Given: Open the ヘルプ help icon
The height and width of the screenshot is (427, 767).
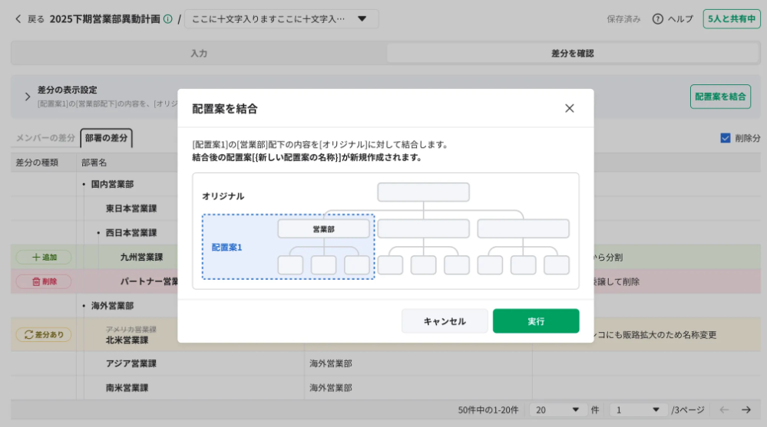Looking at the screenshot, I should point(658,19).
